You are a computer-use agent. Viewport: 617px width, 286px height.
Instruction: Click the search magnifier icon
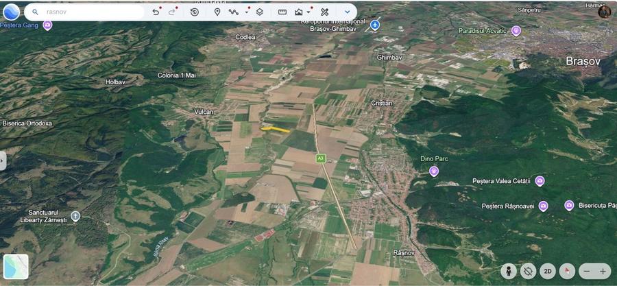pyautogui.click(x=35, y=12)
